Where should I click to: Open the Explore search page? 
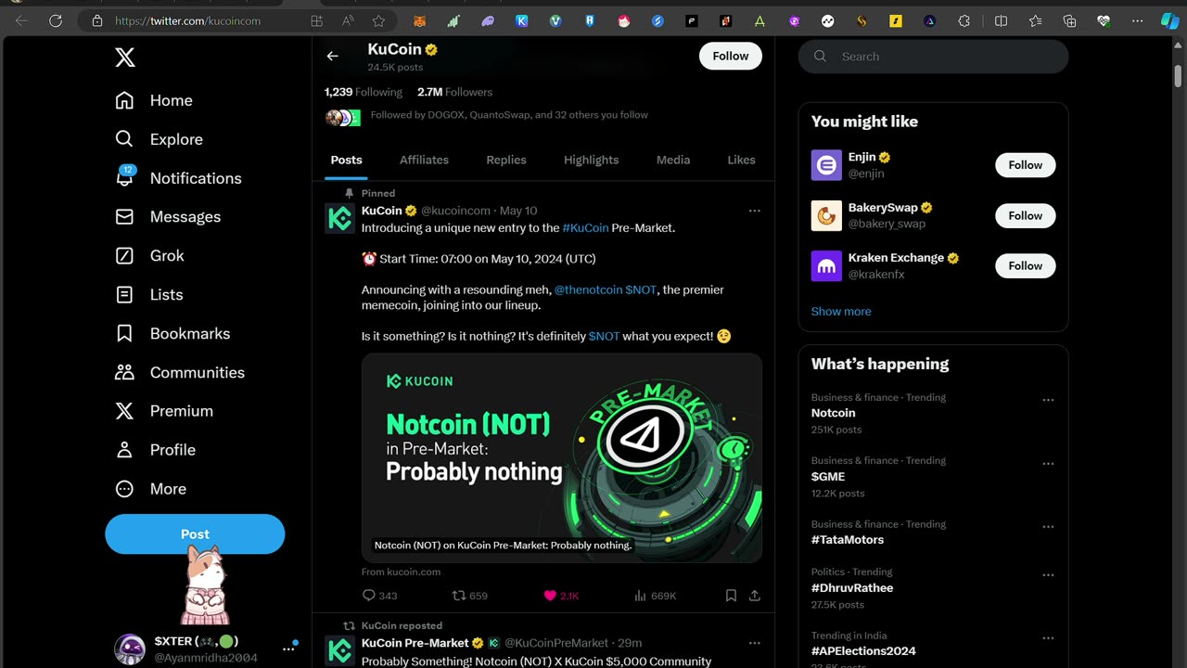click(159, 139)
